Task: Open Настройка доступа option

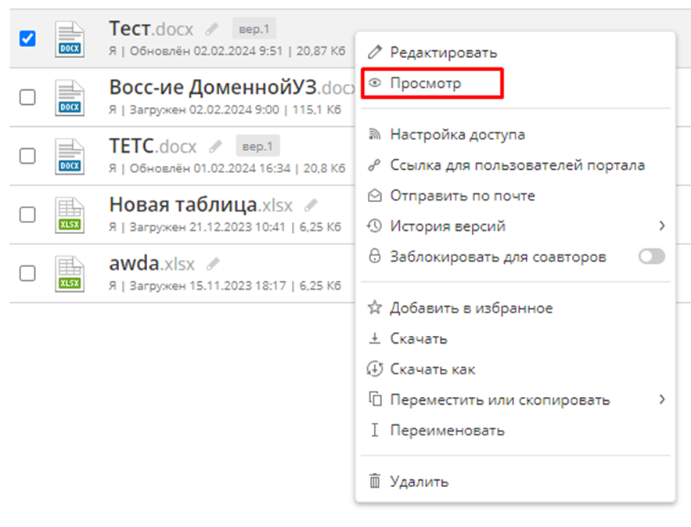Action: 457,135
